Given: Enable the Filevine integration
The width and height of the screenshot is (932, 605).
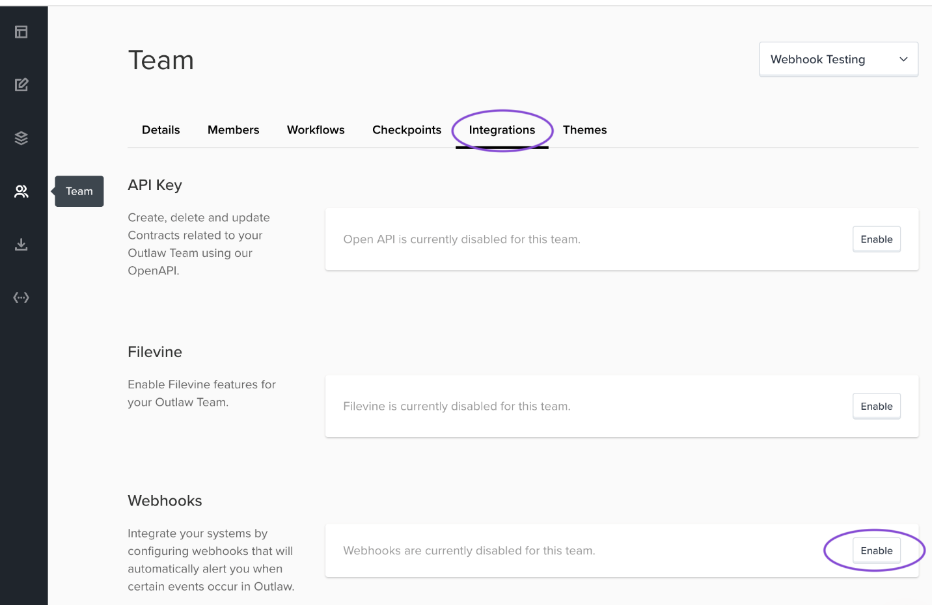Looking at the screenshot, I should tap(876, 407).
